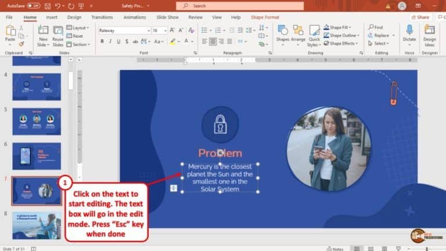
Task: Toggle bold formatting
Action: pos(102,41)
